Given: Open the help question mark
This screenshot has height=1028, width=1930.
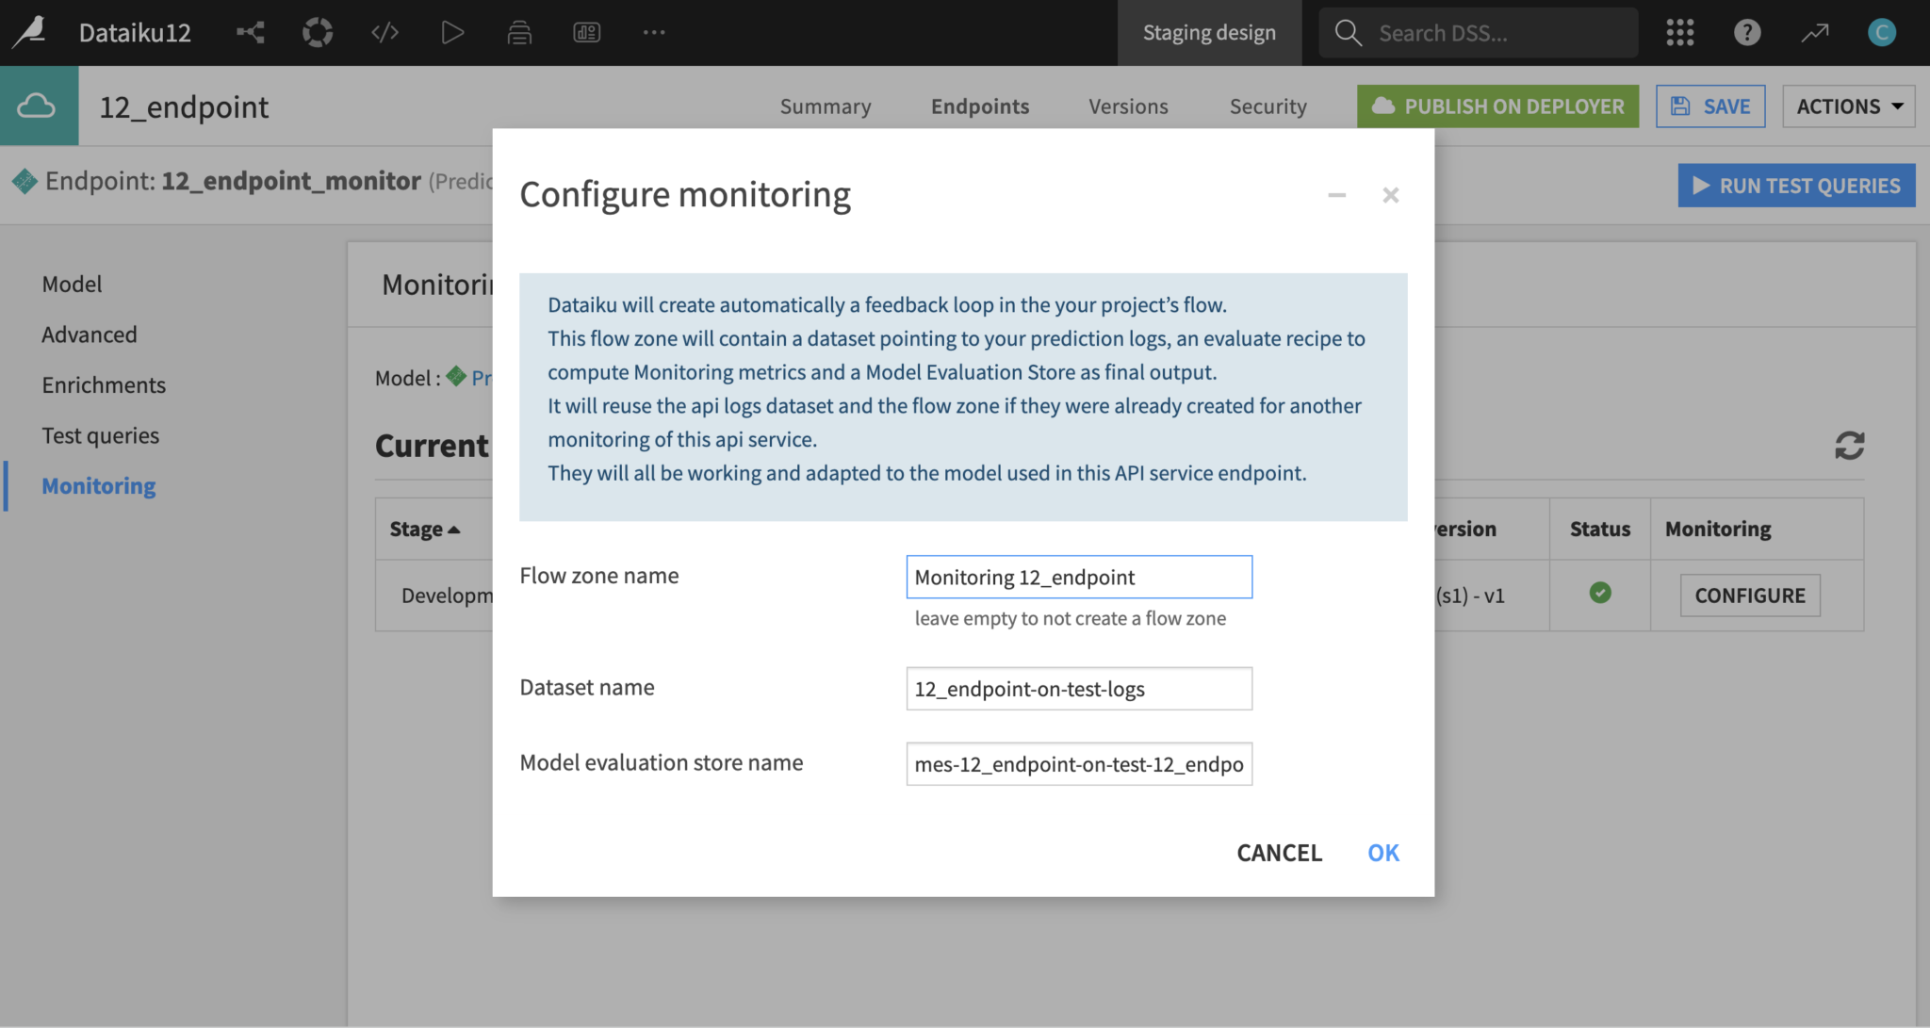Looking at the screenshot, I should pos(1746,32).
